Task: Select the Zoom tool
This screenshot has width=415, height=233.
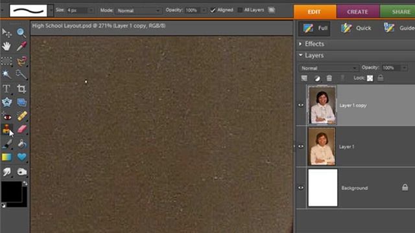Action: [21, 33]
